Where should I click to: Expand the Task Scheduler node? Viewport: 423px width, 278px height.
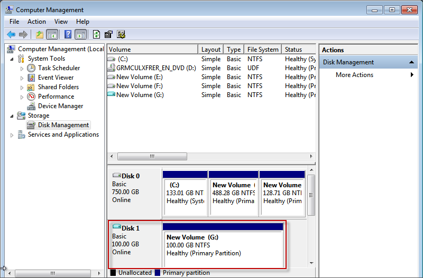22,69
